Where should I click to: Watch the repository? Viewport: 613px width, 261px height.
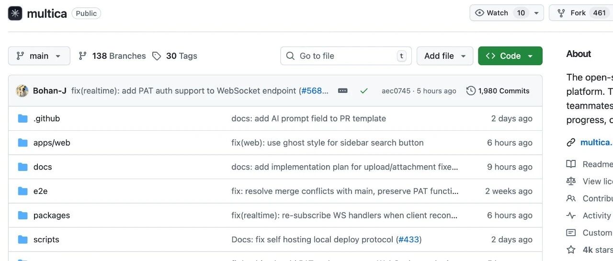tap(492, 13)
